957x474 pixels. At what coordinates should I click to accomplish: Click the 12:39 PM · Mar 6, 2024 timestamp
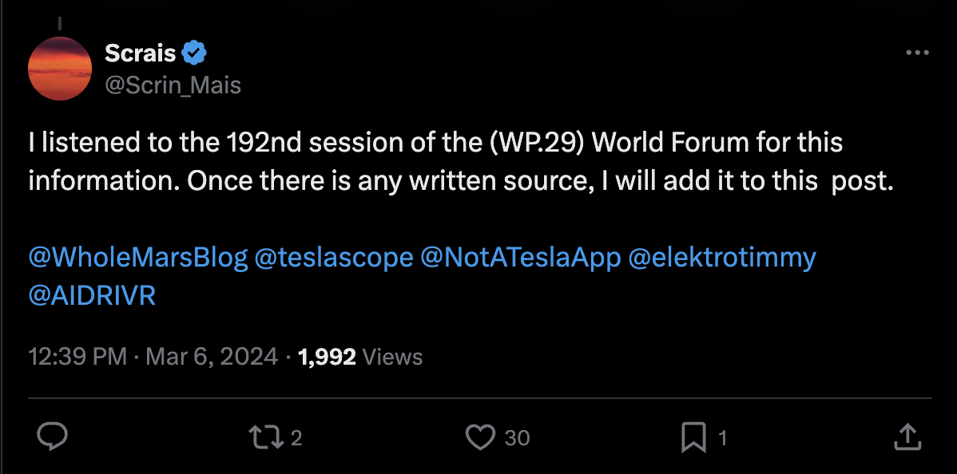(153, 357)
